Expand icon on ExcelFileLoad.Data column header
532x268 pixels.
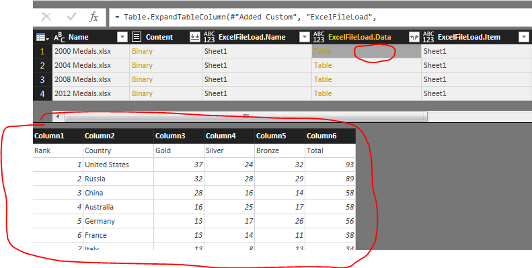414,37
